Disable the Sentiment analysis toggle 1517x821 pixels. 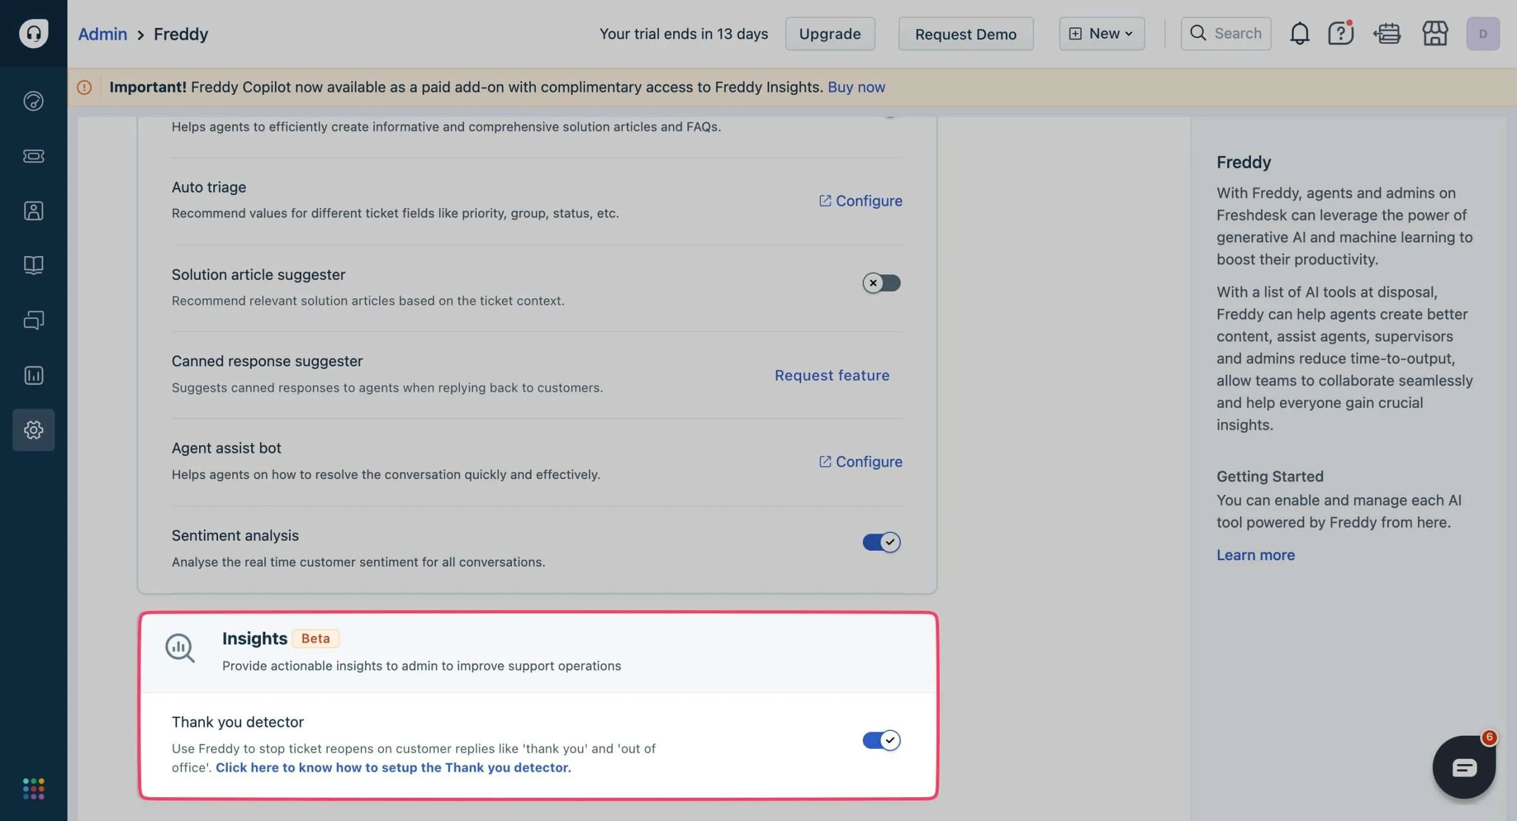pyautogui.click(x=881, y=542)
